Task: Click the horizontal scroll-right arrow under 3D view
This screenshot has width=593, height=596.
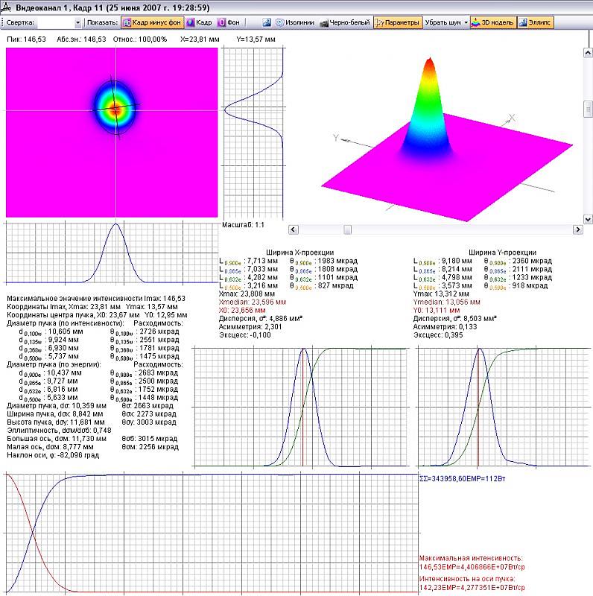Action: coord(578,229)
